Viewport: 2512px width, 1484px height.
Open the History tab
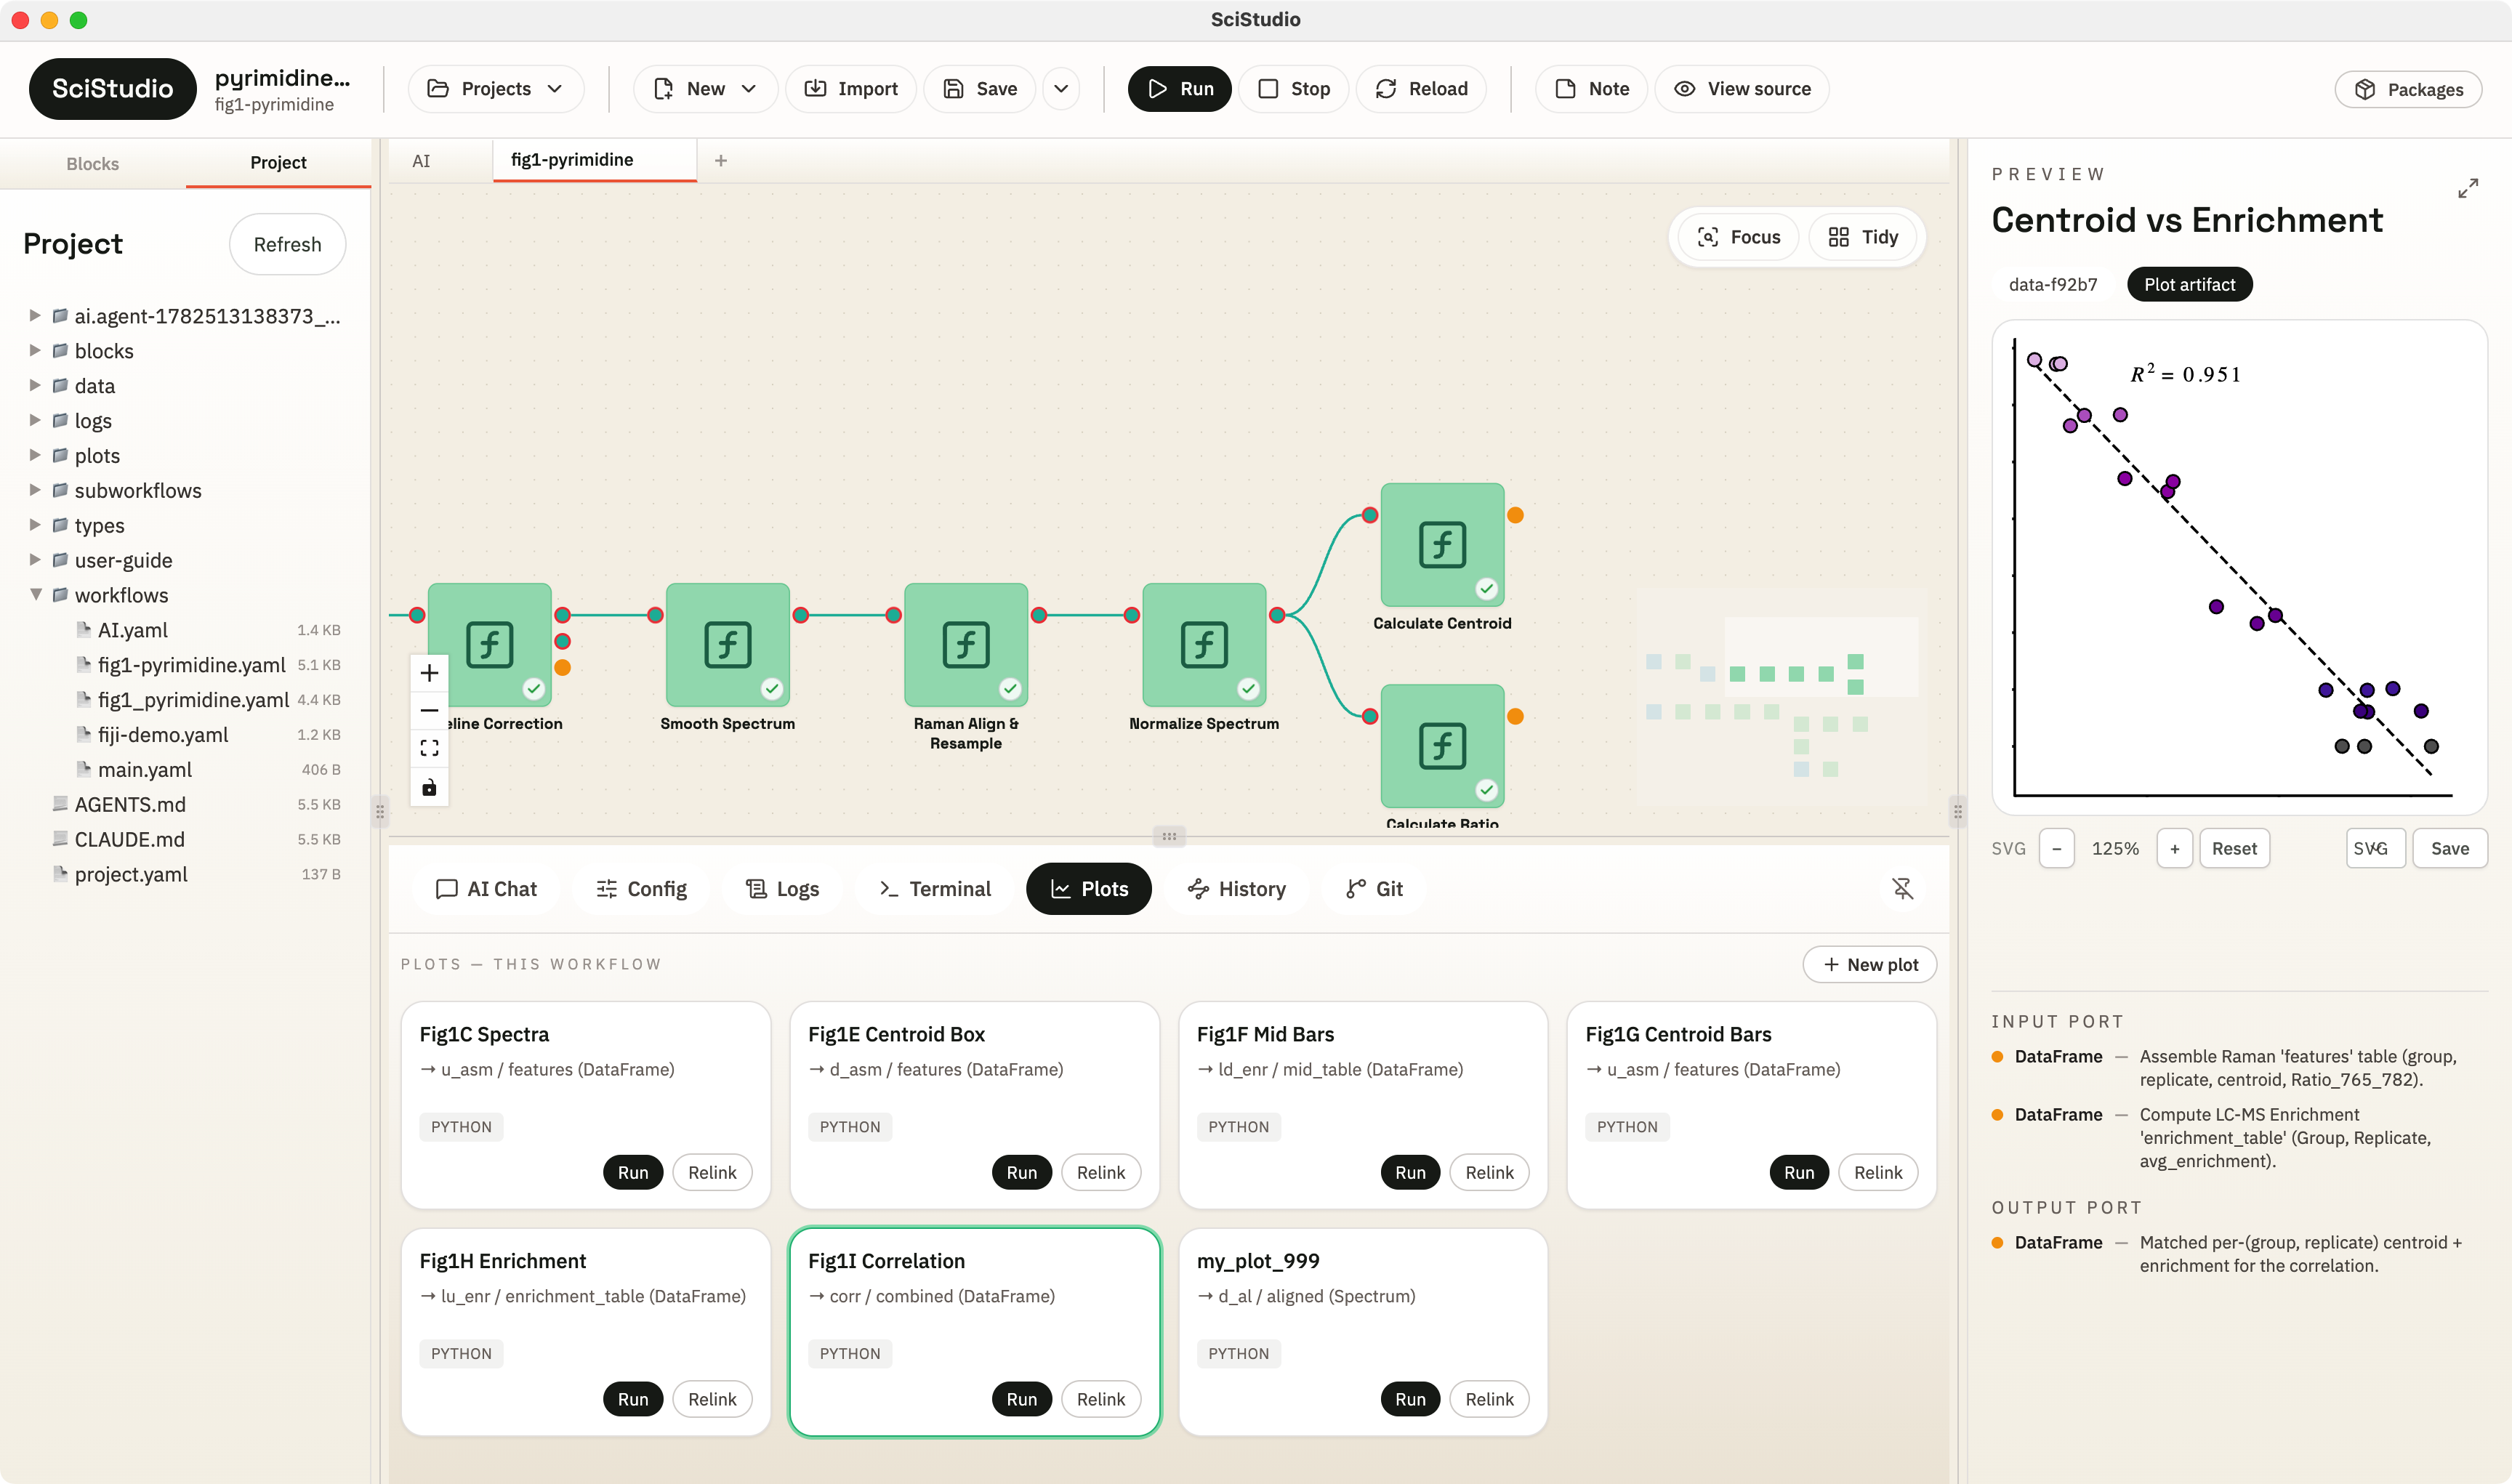tap(1236, 888)
